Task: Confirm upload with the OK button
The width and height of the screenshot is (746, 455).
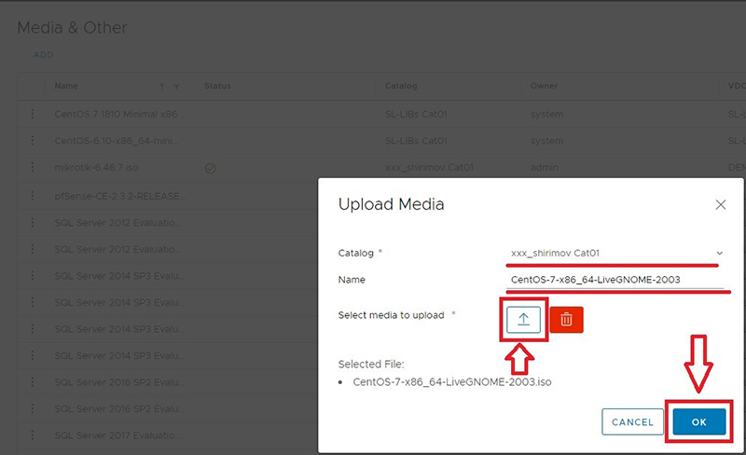Action: pyautogui.click(x=698, y=421)
